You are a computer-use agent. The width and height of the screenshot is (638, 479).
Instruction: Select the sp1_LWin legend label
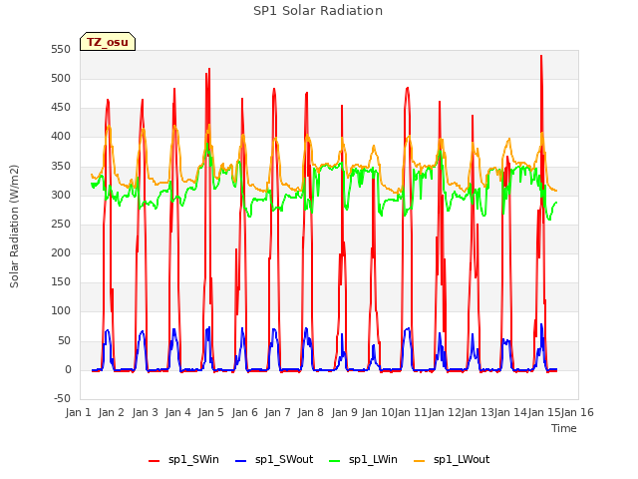click(x=373, y=459)
